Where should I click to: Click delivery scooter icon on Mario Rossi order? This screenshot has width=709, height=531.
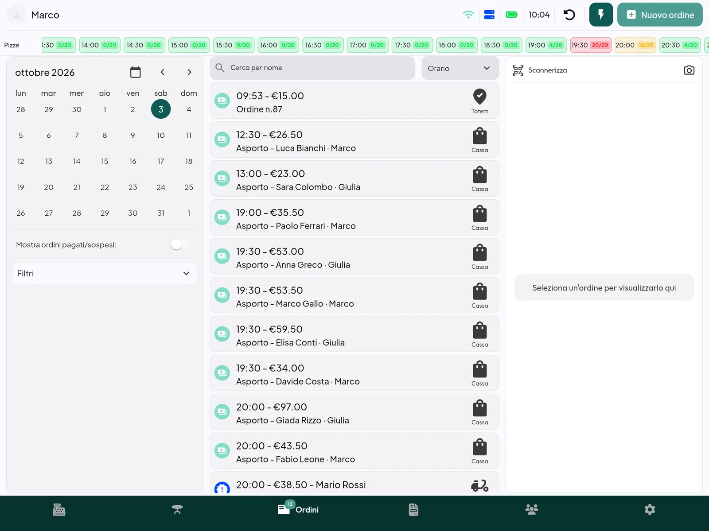[x=479, y=486]
